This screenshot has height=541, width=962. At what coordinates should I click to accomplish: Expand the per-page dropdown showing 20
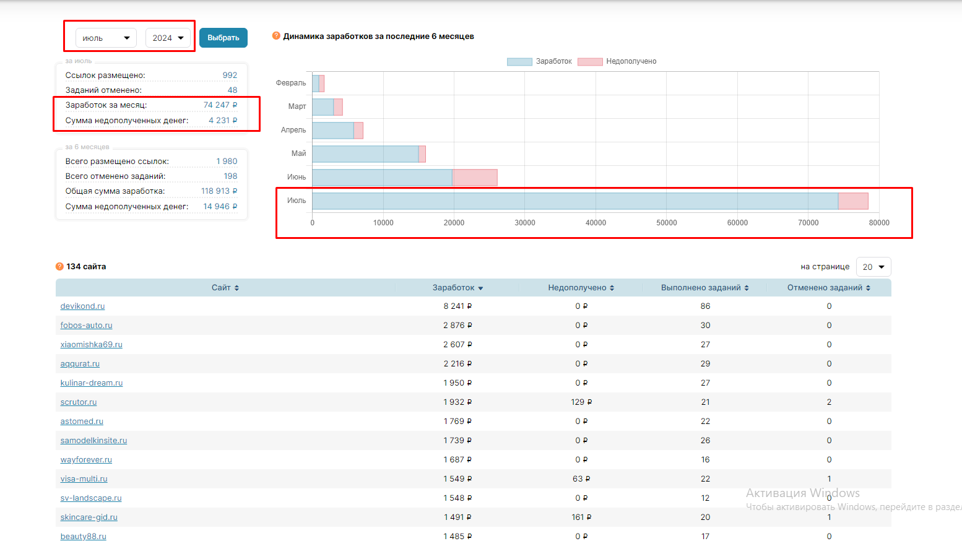point(873,267)
